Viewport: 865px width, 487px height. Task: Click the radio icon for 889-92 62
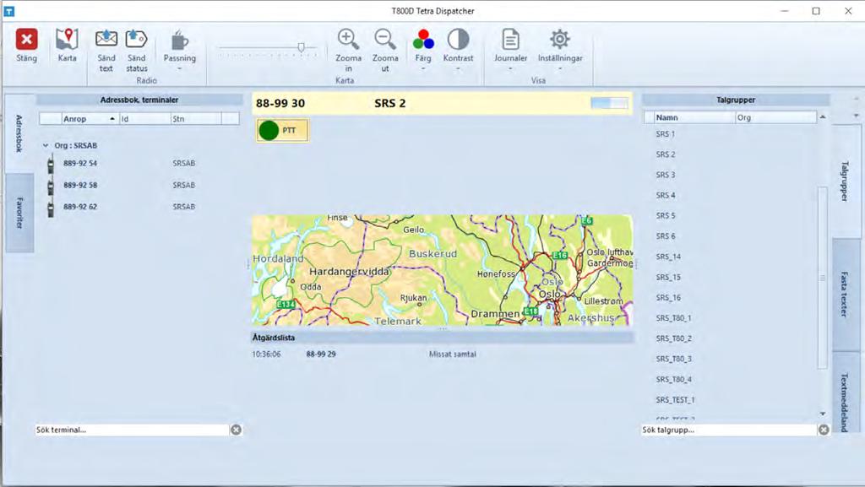click(51, 208)
